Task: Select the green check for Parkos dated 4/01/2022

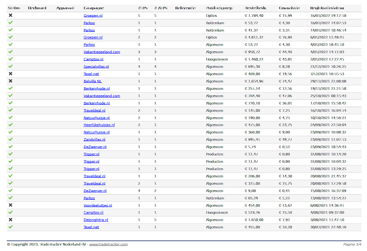Action: (x=11, y=45)
